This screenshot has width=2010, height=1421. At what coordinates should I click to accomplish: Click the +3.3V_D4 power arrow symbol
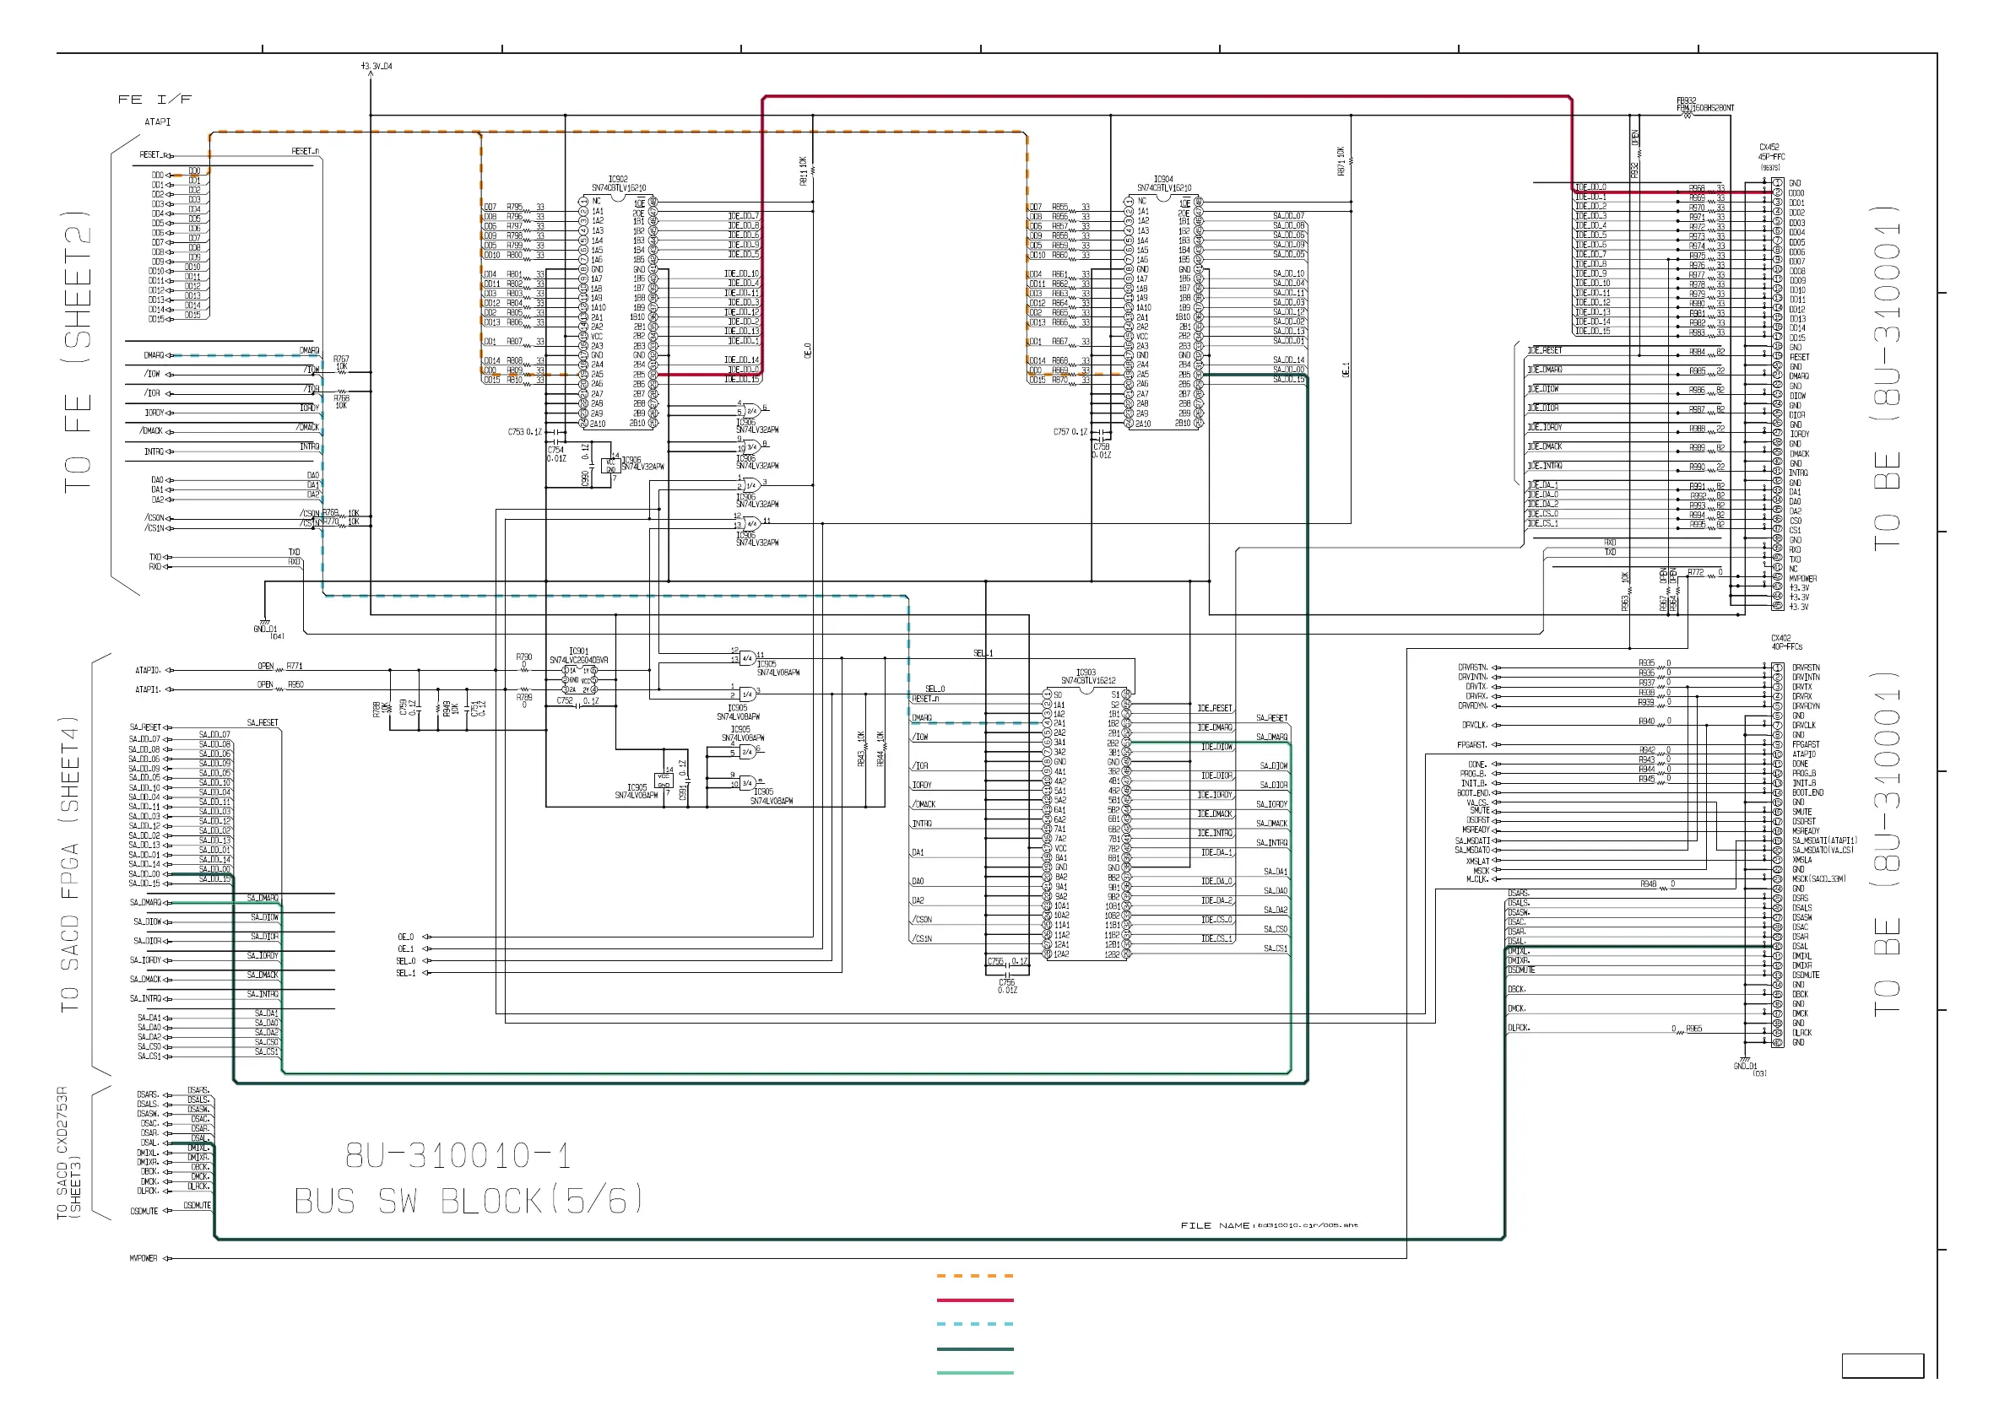pos(371,73)
